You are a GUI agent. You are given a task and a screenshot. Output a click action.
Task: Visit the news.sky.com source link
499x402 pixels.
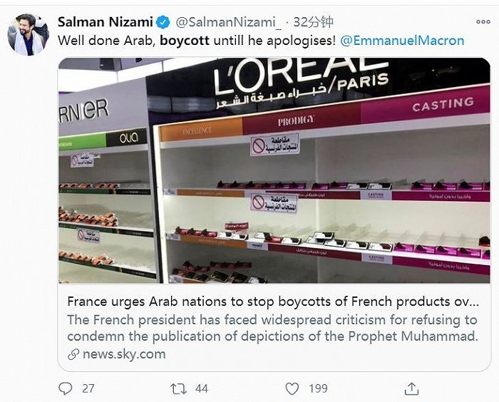(124, 354)
